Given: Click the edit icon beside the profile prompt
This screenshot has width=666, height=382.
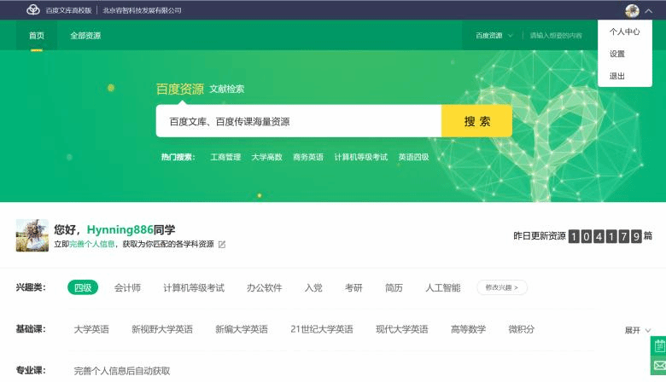Looking at the screenshot, I should 222,245.
